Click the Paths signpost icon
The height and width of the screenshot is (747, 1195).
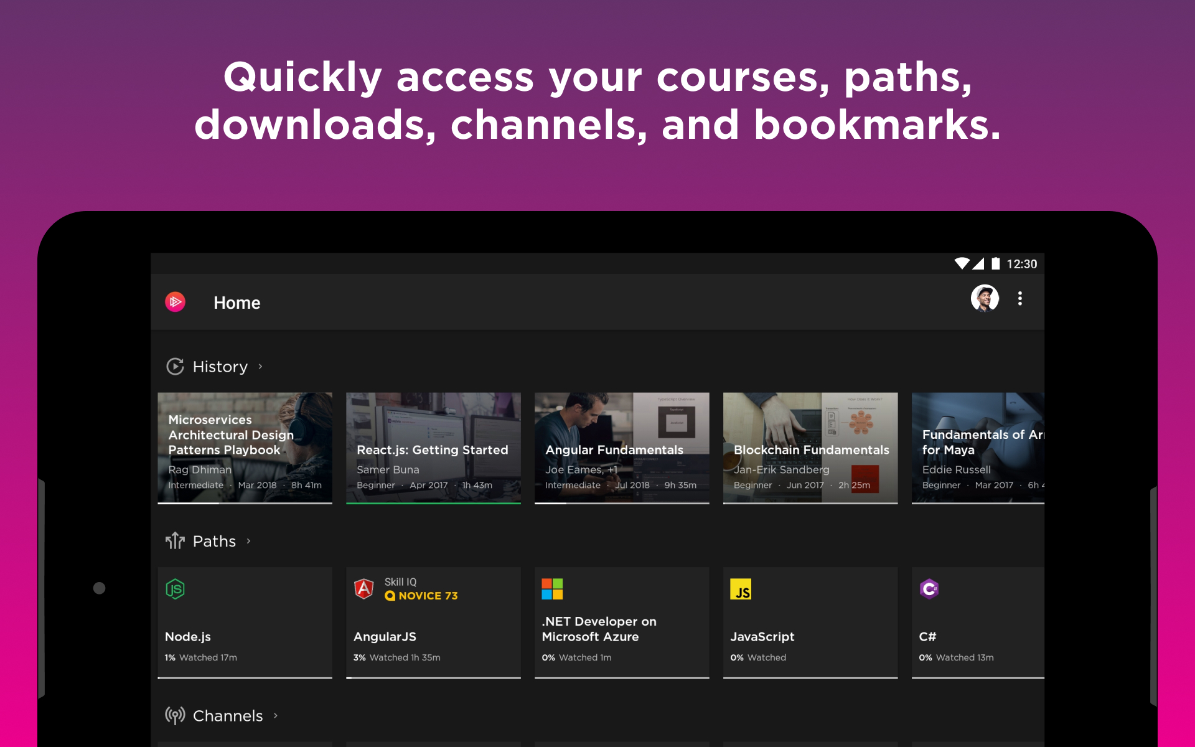[175, 541]
